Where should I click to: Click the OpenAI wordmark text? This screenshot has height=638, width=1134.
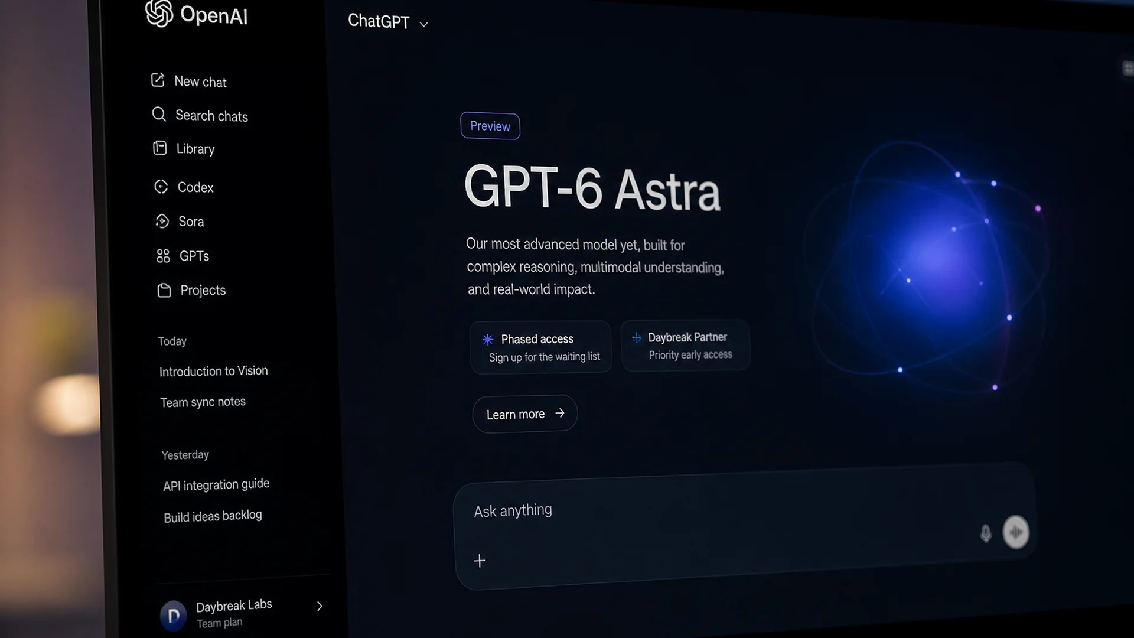214,15
